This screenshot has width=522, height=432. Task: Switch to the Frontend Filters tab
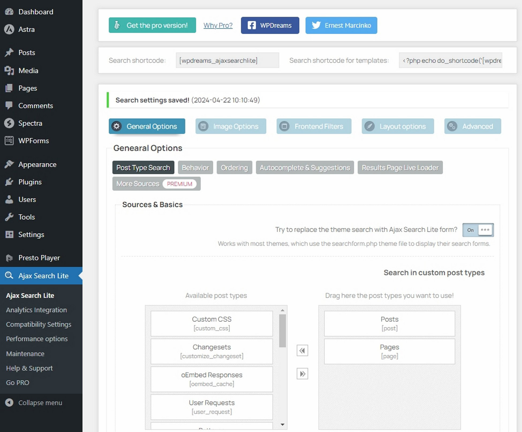[314, 126]
